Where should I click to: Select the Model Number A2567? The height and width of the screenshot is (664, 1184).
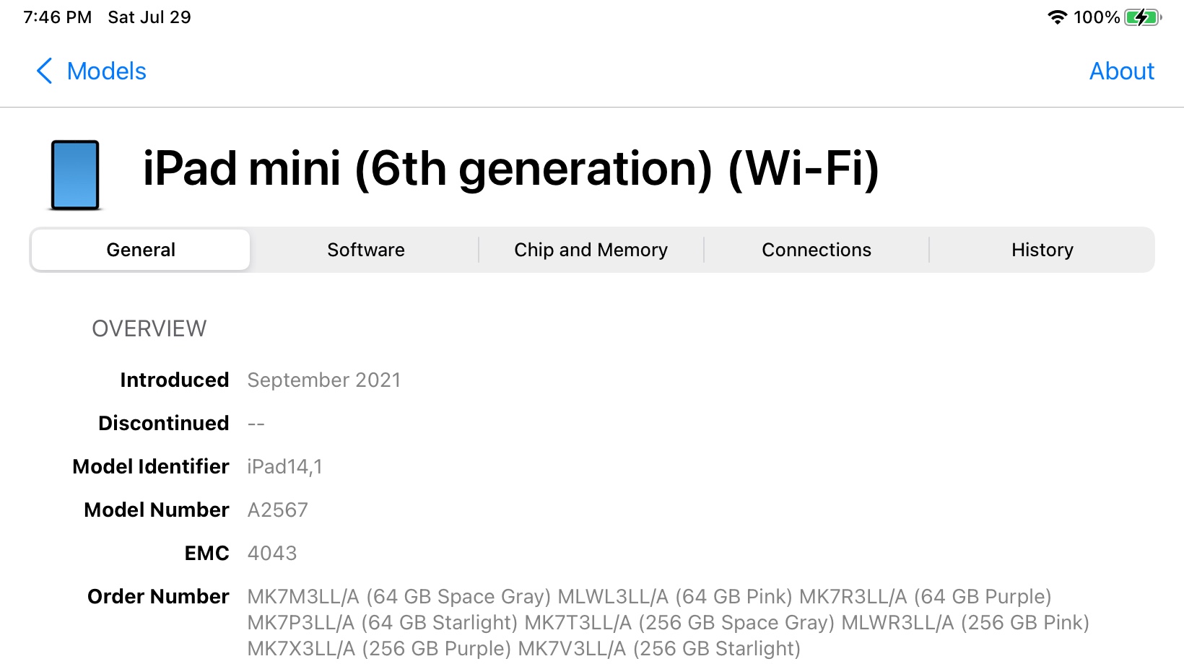(277, 510)
